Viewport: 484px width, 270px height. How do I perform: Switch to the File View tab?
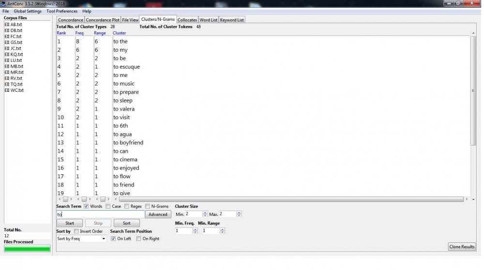point(130,20)
